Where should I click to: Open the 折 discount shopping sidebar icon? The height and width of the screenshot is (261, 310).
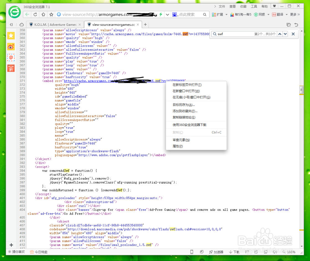(11, 68)
